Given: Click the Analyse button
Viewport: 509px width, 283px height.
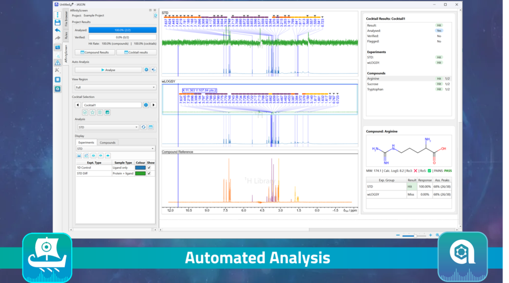Looking at the screenshot, I should (109, 71).
